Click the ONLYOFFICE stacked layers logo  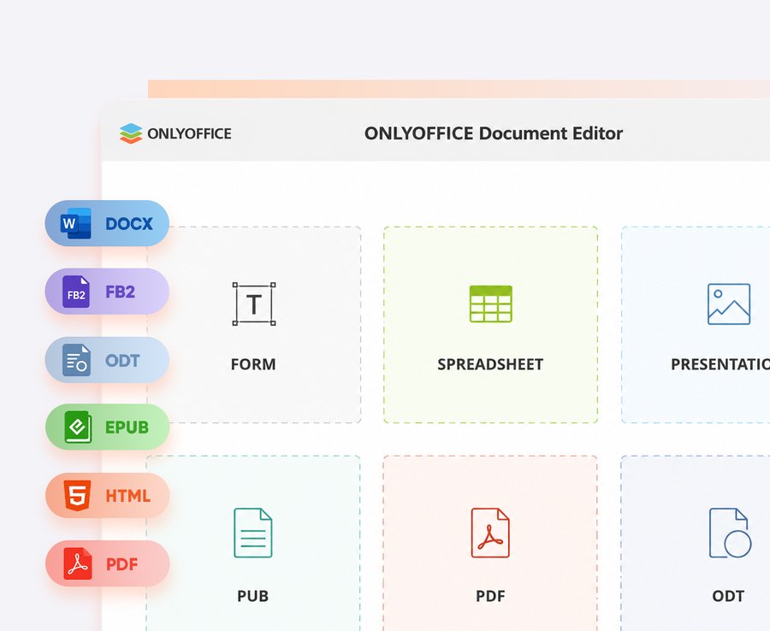pos(131,133)
